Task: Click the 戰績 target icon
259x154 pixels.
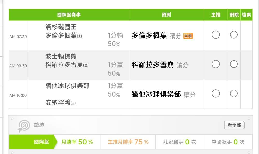Action: tap(24, 126)
